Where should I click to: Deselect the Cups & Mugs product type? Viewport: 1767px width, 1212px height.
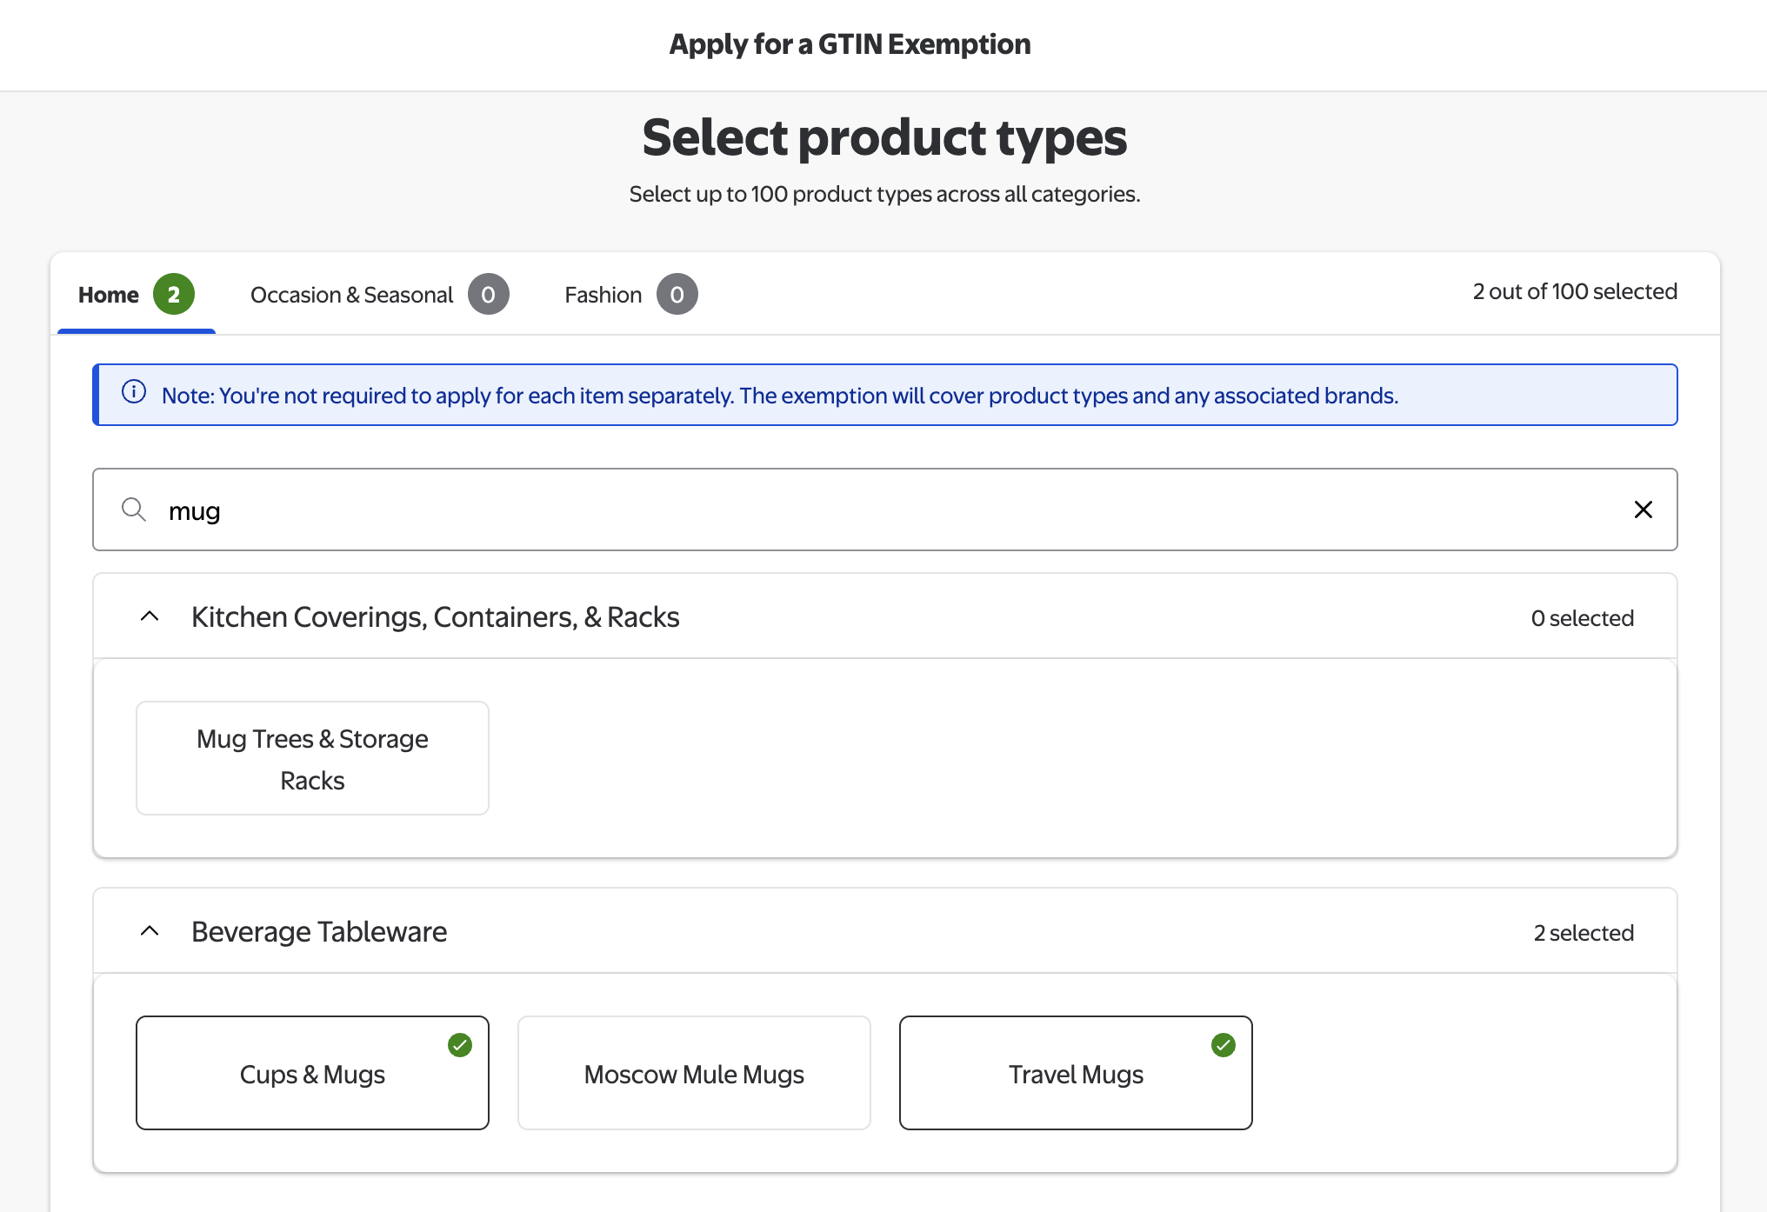point(312,1073)
